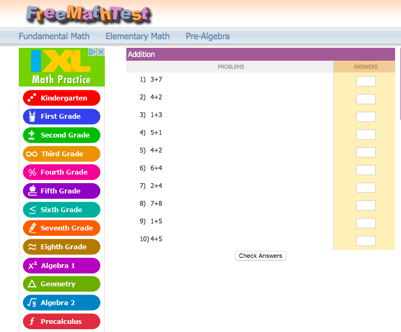Click the FreeMathTest logo
This screenshot has height=332, width=401.
point(89,15)
